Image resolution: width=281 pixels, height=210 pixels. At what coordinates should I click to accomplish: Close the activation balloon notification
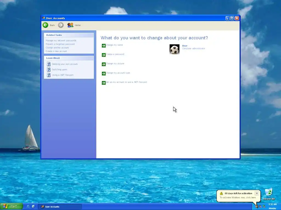[x=257, y=193]
